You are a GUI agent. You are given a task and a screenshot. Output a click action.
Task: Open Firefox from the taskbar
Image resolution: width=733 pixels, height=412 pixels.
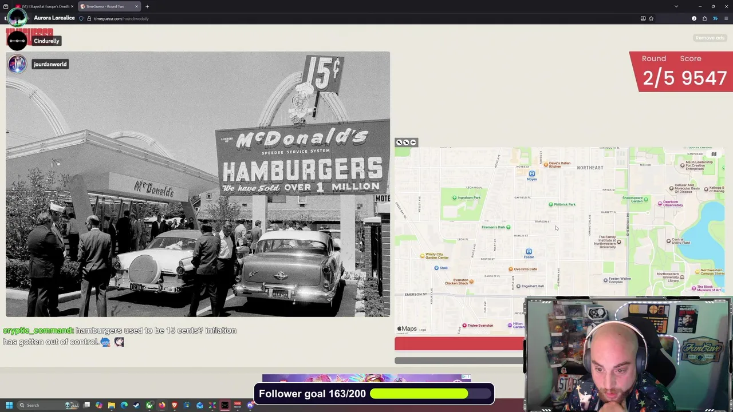click(162, 405)
